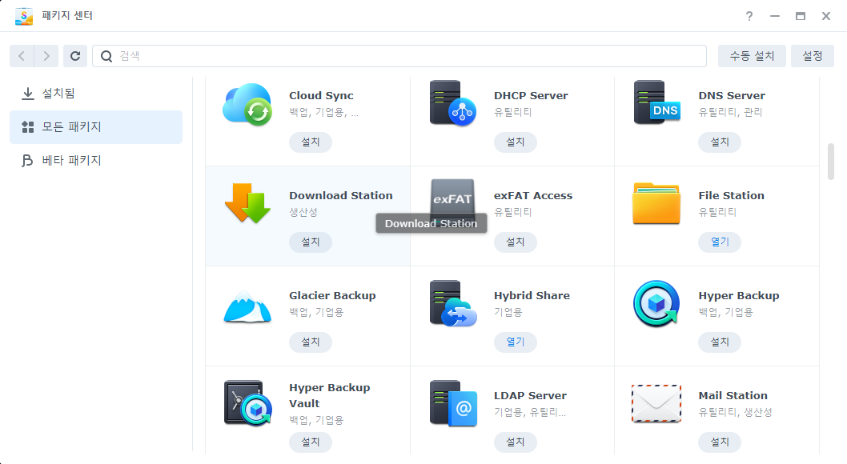The height and width of the screenshot is (464, 847).
Task: Click the LDAP Server package icon
Action: [452, 403]
